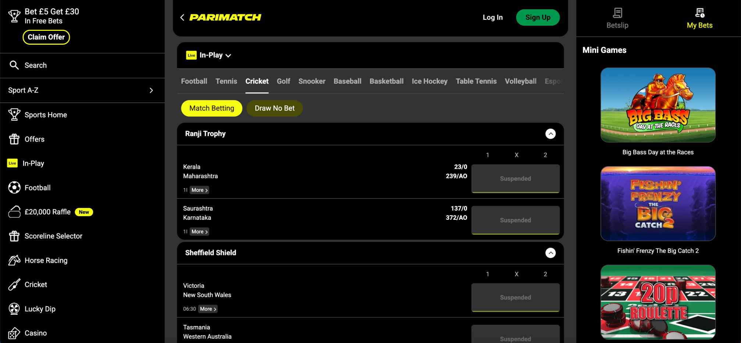Switch to the Ice Hockey tab
Image resolution: width=741 pixels, height=343 pixels.
point(430,81)
